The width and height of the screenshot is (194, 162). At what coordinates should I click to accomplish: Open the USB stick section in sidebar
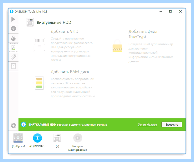coord(13,57)
